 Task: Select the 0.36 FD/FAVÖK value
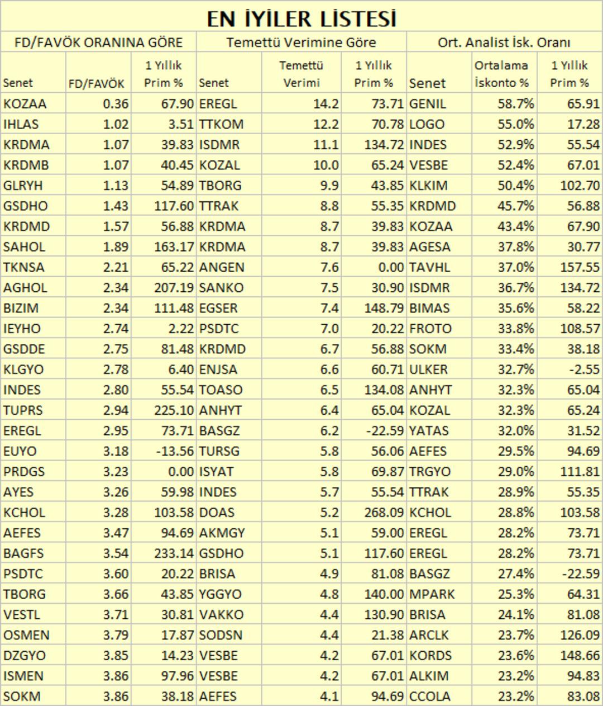point(116,104)
